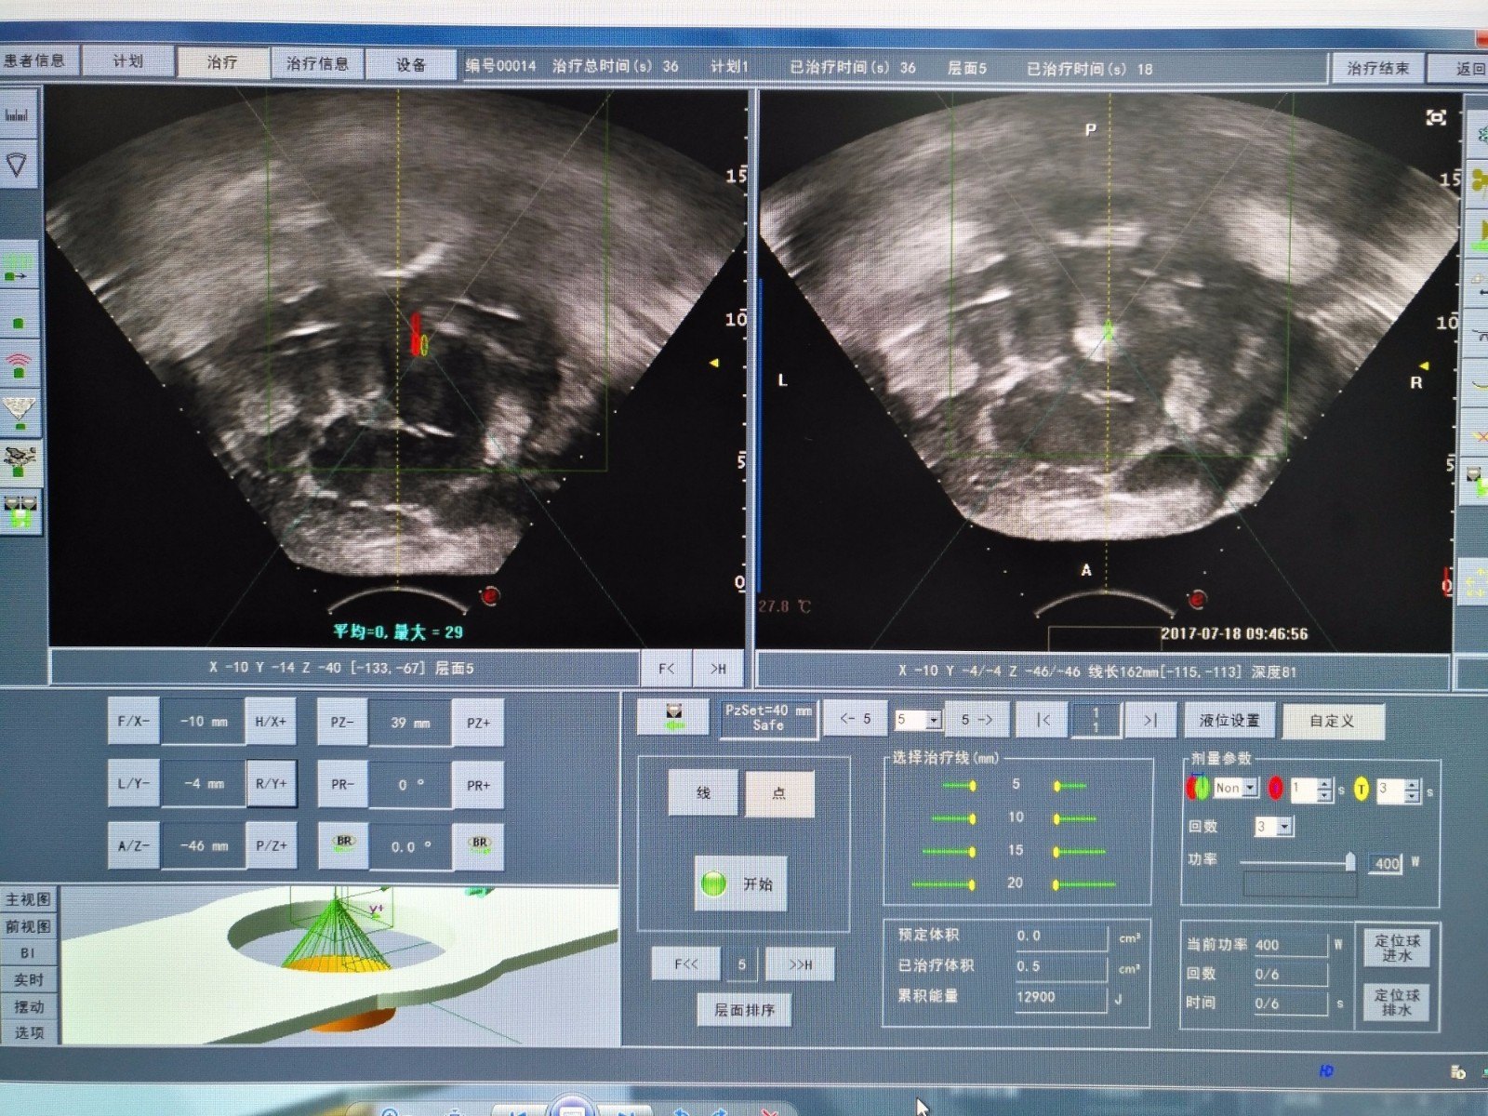Click fullscreen frame icon on right ultrasound
The width and height of the screenshot is (1488, 1116).
(x=1436, y=118)
